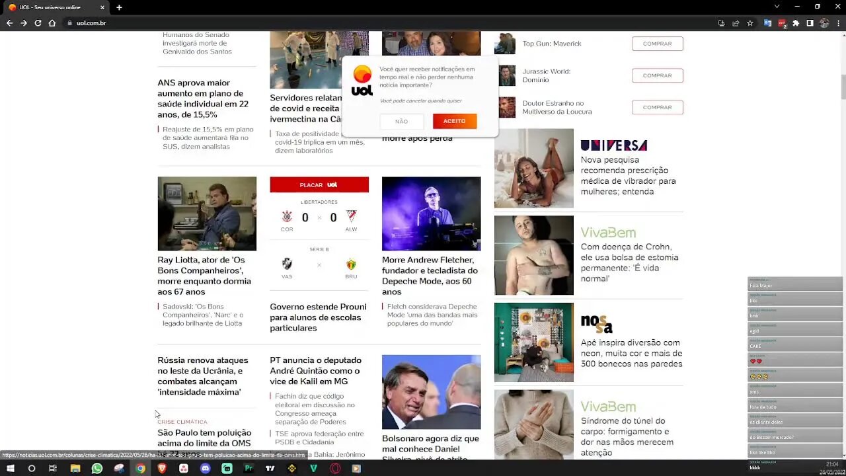Open Binance from taskbar
846x476 pixels.
click(292, 469)
